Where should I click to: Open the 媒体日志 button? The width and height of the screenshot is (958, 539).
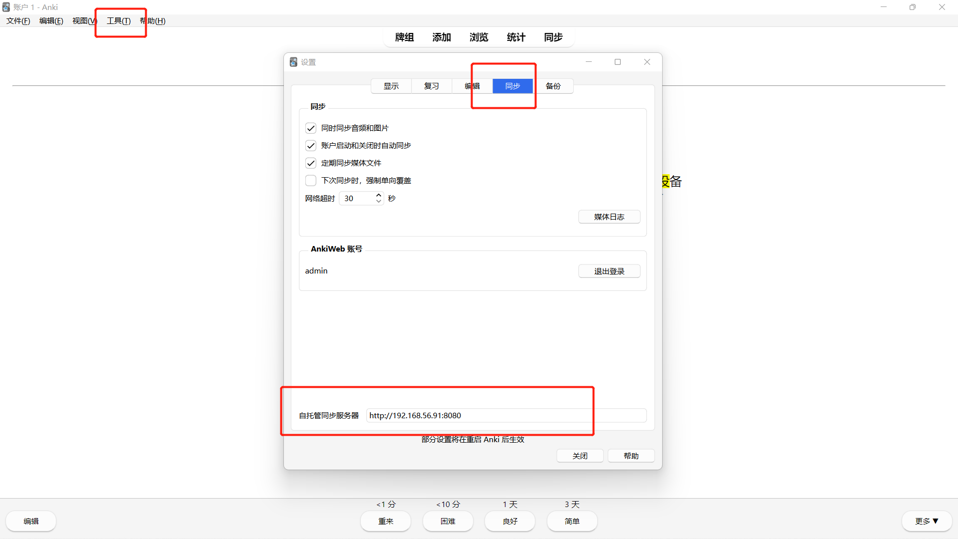tap(609, 217)
